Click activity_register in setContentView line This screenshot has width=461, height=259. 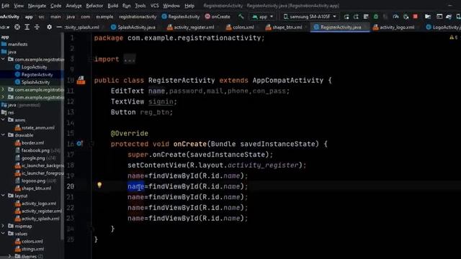(x=263, y=165)
